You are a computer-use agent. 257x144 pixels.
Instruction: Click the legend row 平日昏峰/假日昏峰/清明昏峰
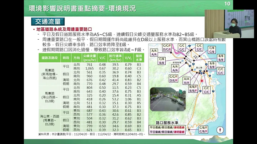[x=167, y=132]
